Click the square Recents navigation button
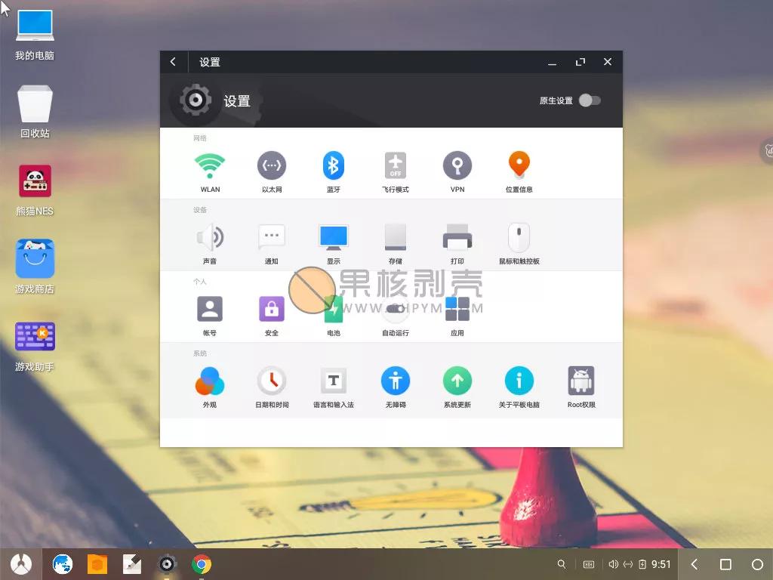 pyautogui.click(x=725, y=564)
